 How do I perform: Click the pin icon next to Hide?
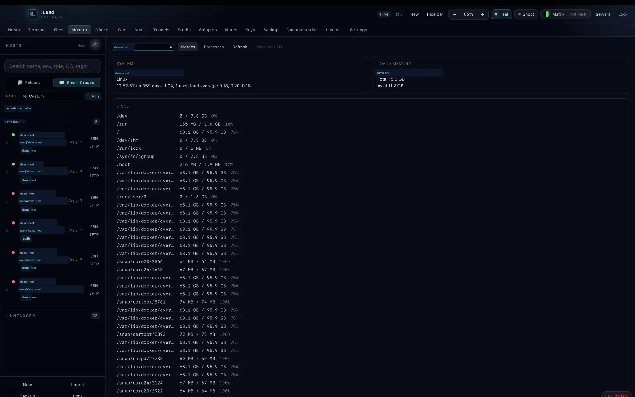[x=95, y=45]
